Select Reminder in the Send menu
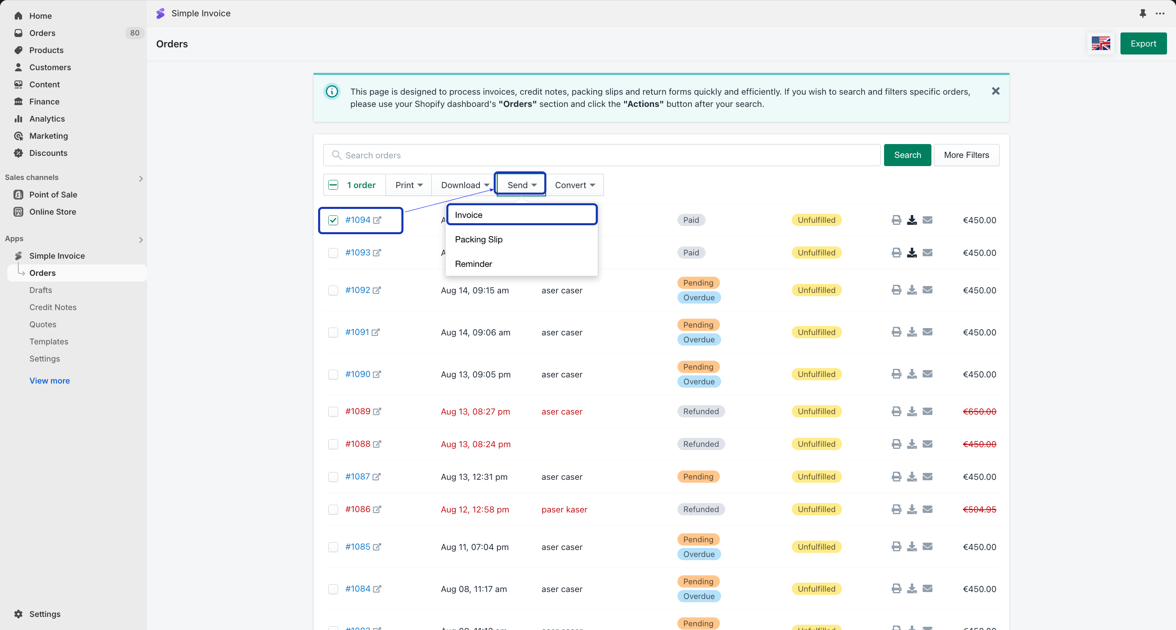This screenshot has height=630, width=1176. coord(473,264)
